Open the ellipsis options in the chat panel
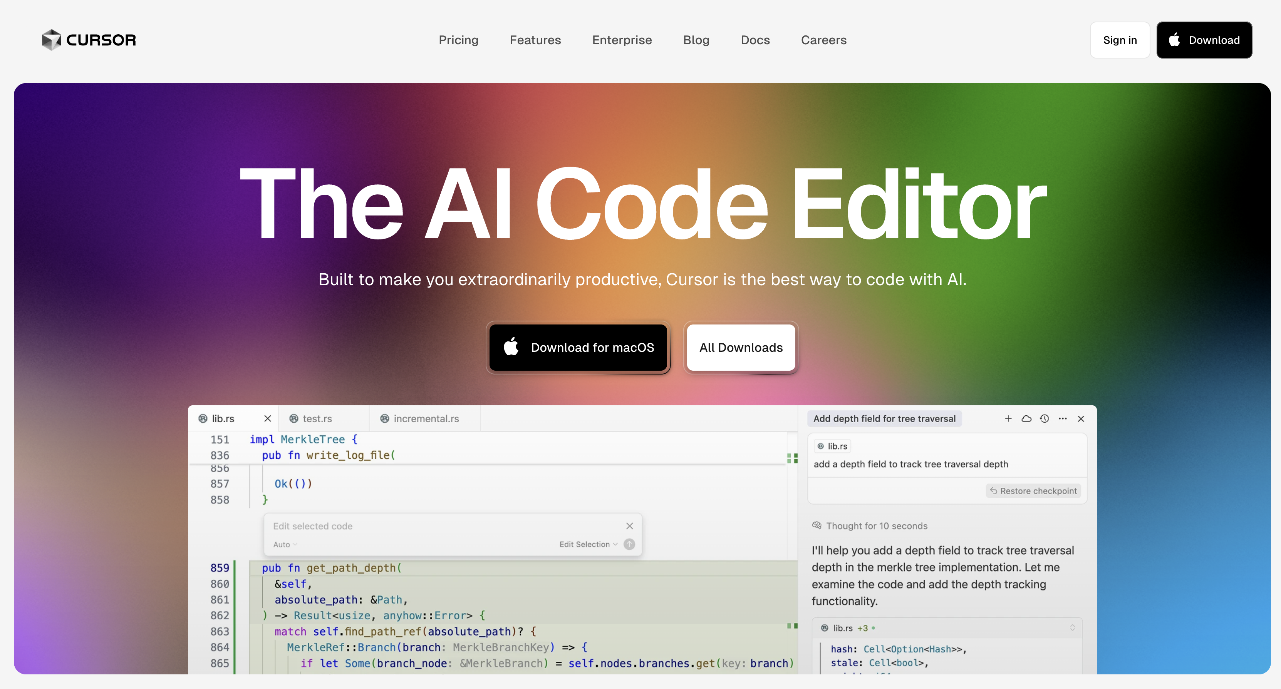The image size is (1281, 689). coord(1063,418)
